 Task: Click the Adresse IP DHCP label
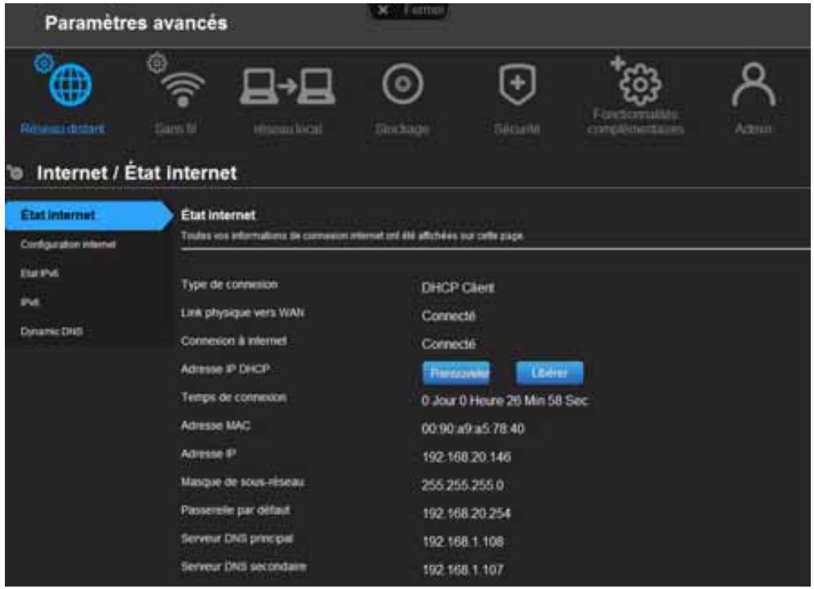(226, 369)
